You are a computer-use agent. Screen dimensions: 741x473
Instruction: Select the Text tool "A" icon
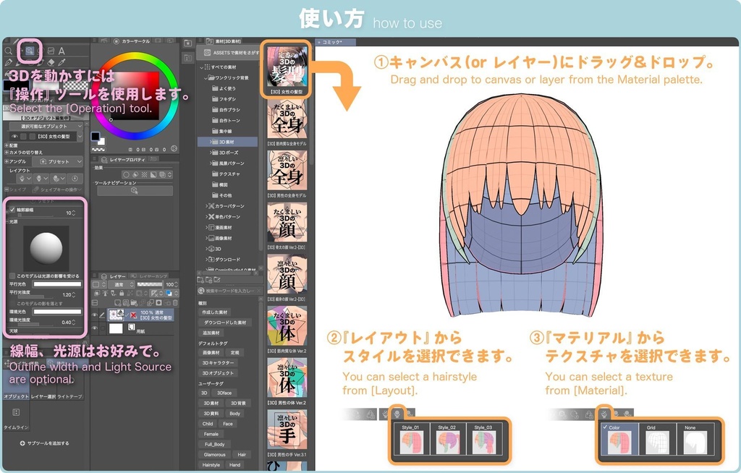pos(62,51)
